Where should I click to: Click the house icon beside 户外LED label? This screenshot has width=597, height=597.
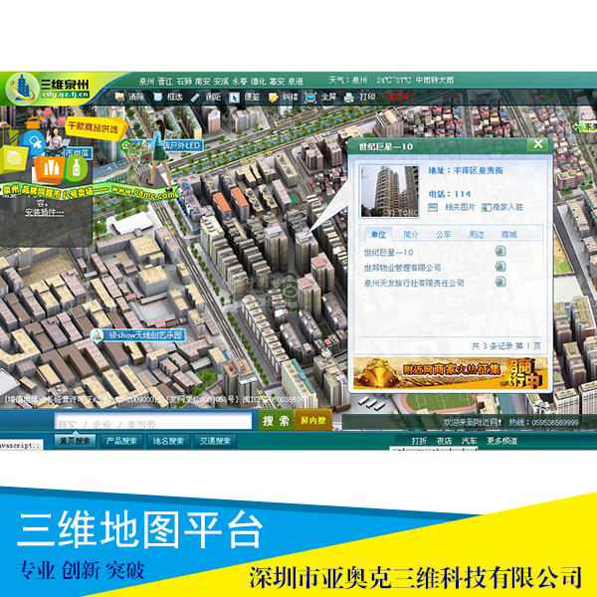pyautogui.click(x=125, y=145)
